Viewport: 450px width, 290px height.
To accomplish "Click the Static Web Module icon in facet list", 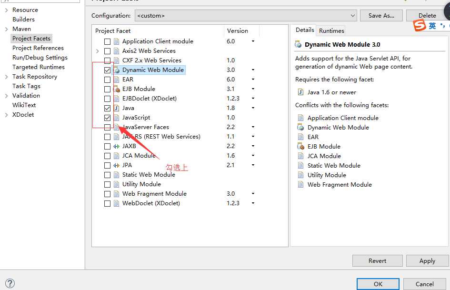I will tap(117, 175).
